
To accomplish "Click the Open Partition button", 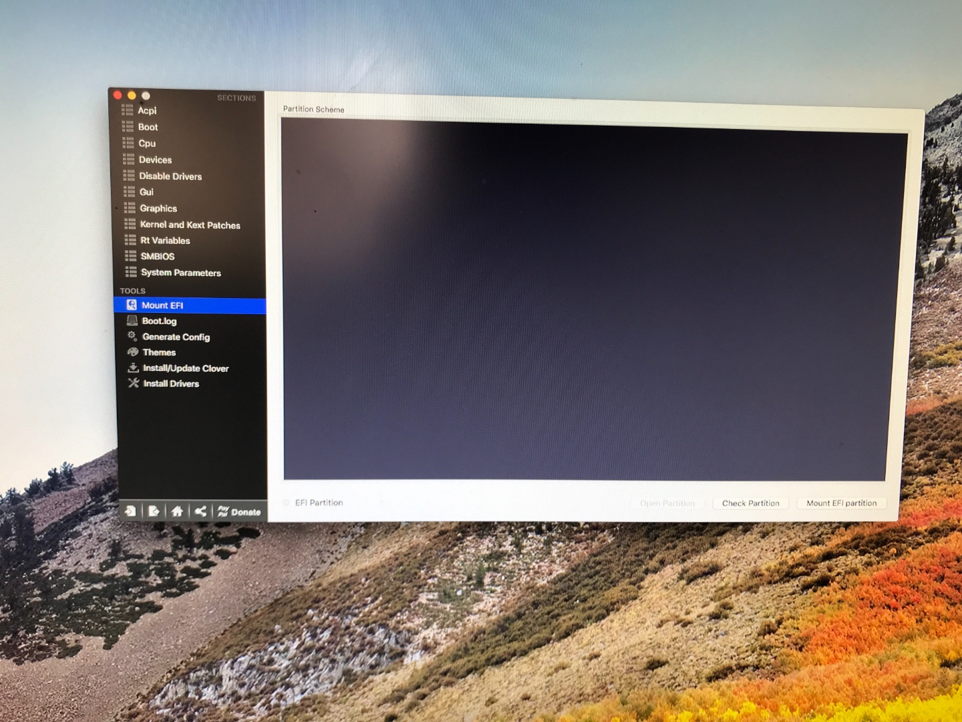I will click(667, 503).
